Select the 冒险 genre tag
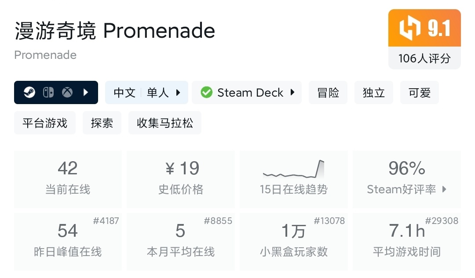Viewport: 475px width, 278px height. [328, 93]
